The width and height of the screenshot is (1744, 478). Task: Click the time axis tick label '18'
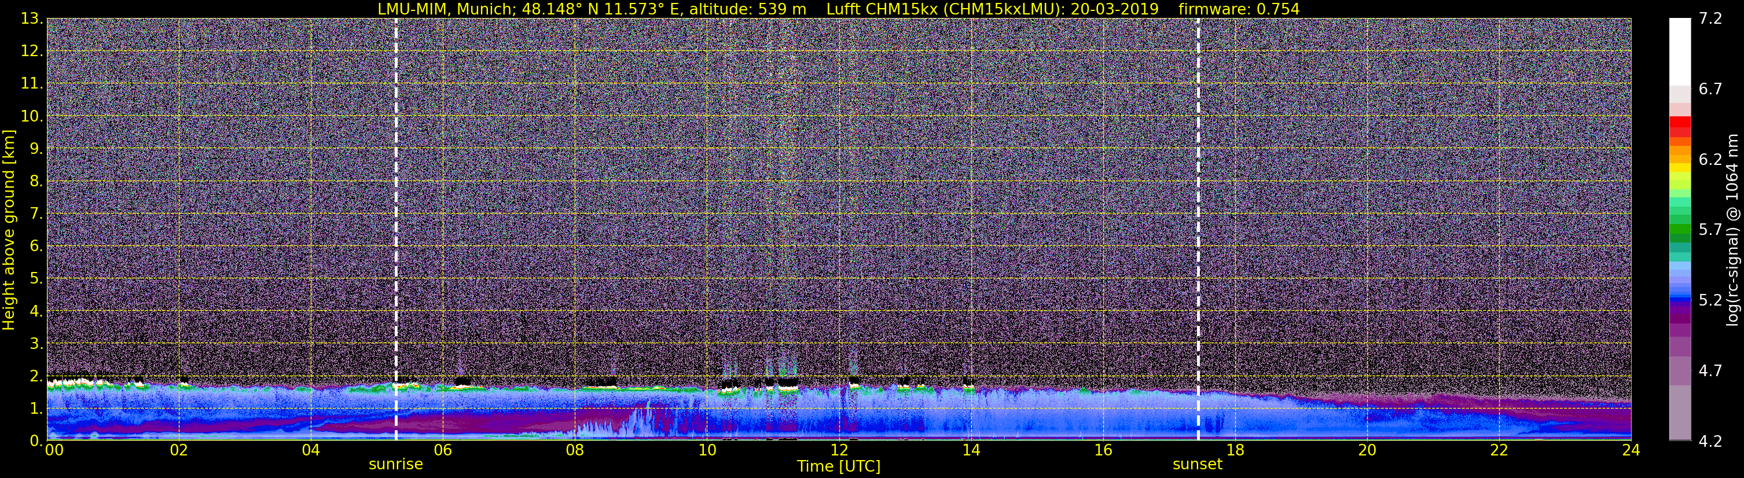pos(1235,450)
